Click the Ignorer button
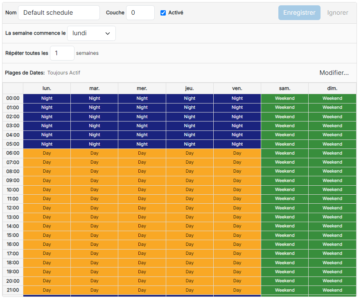The width and height of the screenshot is (359, 299). (337, 13)
